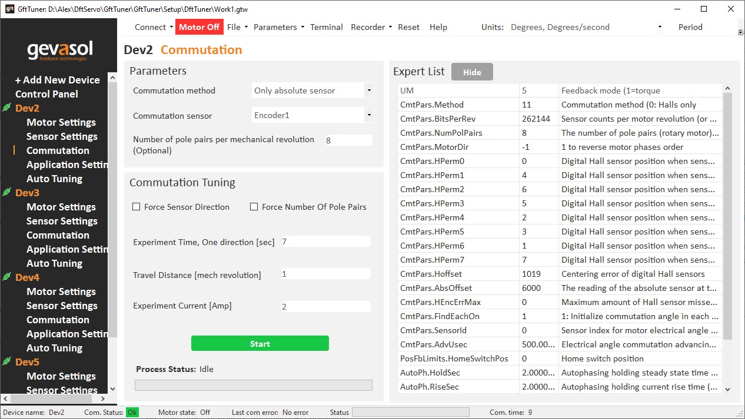Hide the Expert List panel
This screenshot has height=419, width=745.
point(472,72)
